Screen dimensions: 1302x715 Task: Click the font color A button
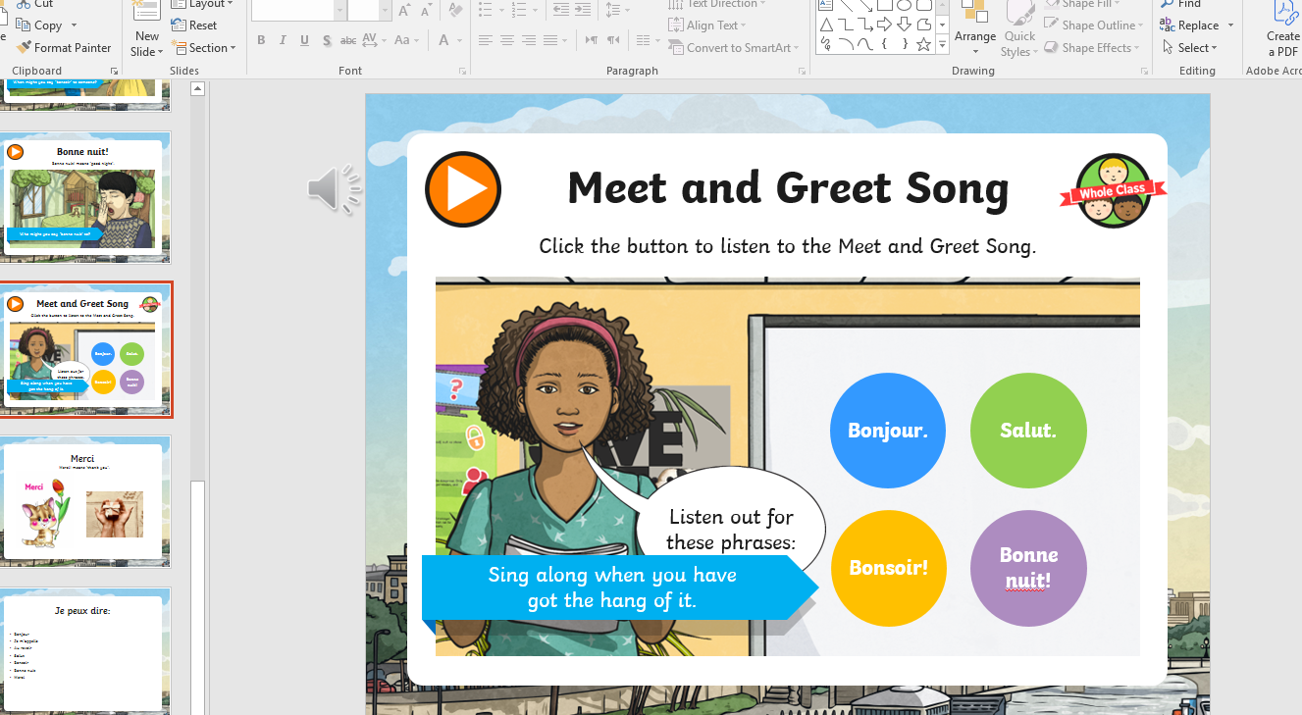(445, 41)
